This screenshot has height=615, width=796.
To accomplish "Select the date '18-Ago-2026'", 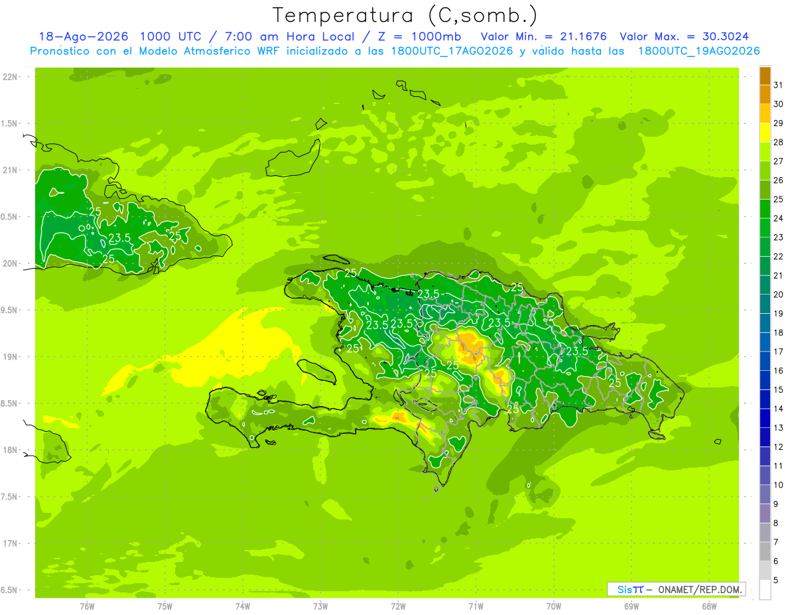I will 83,36.
